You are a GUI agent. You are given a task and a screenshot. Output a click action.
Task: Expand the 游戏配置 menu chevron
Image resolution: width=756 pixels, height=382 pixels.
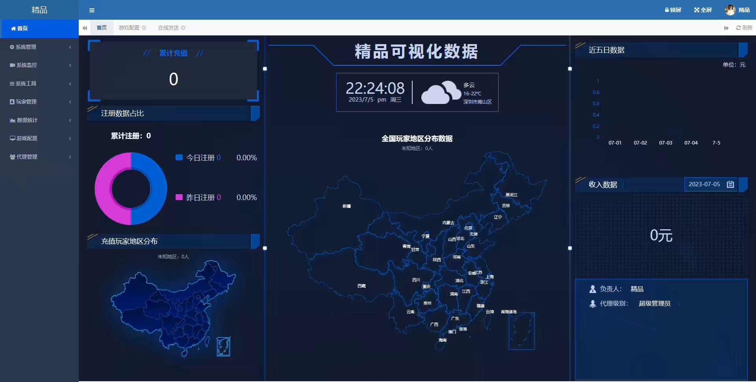point(70,139)
